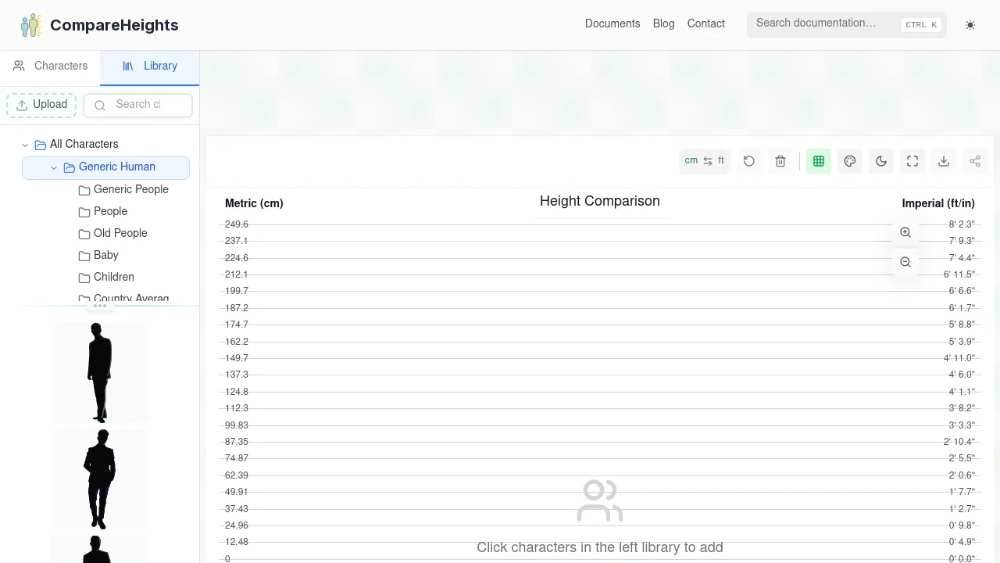Click the trash icon to clear characters
The width and height of the screenshot is (1000, 563).
(x=780, y=161)
